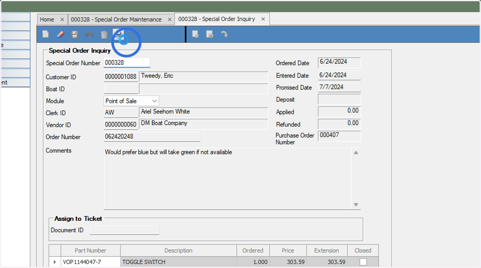Image resolution: width=481 pixels, height=268 pixels.
Task: Click the Ordered Date field
Action: pyautogui.click(x=339, y=63)
